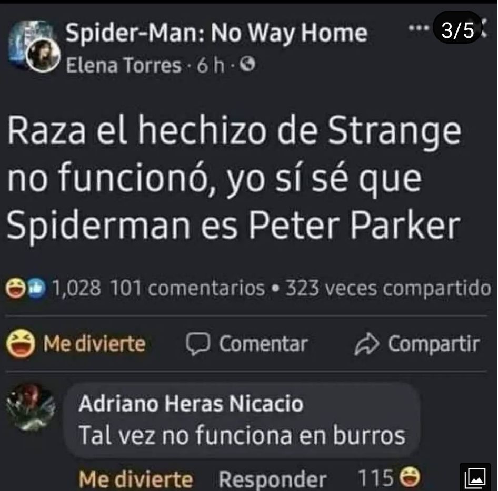This screenshot has height=491, width=498.
Task: Toggle the Me divierte reaction on the post
Action: (76, 344)
